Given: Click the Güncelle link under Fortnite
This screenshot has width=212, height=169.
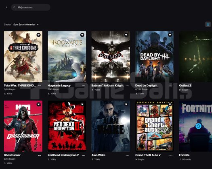Looking at the screenshot, I should 185,159.
